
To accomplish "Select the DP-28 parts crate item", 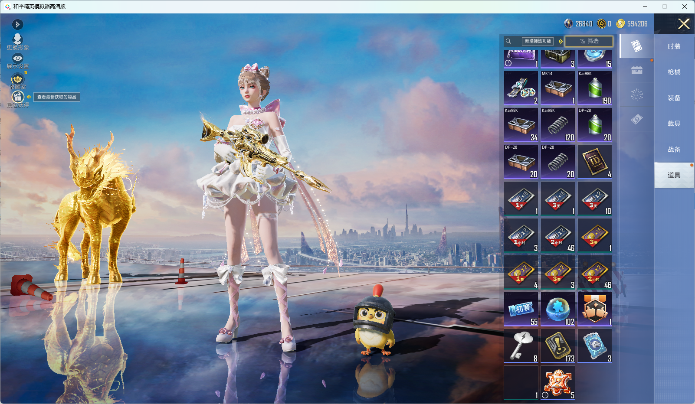I will [x=521, y=162].
